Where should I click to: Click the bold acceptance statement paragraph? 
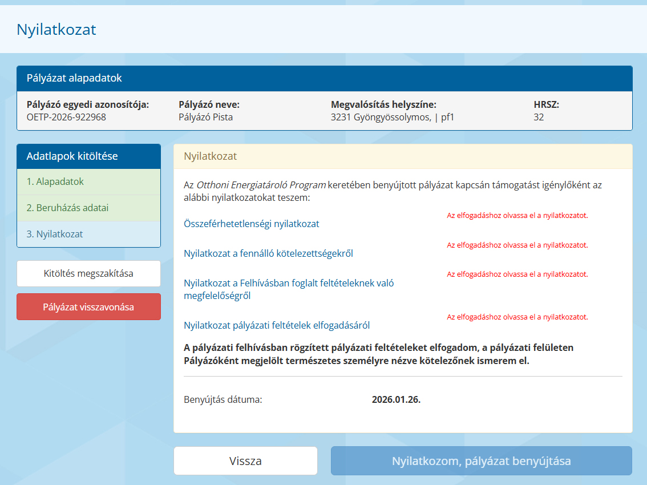click(x=357, y=354)
